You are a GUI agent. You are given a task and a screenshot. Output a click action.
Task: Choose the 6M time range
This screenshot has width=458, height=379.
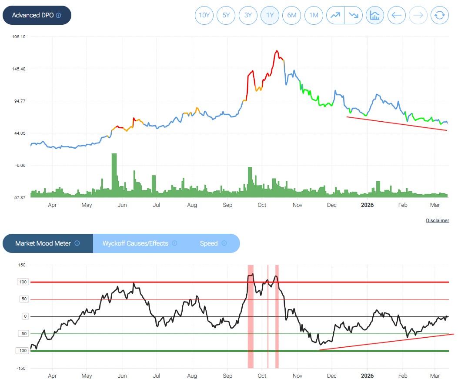[x=291, y=15]
